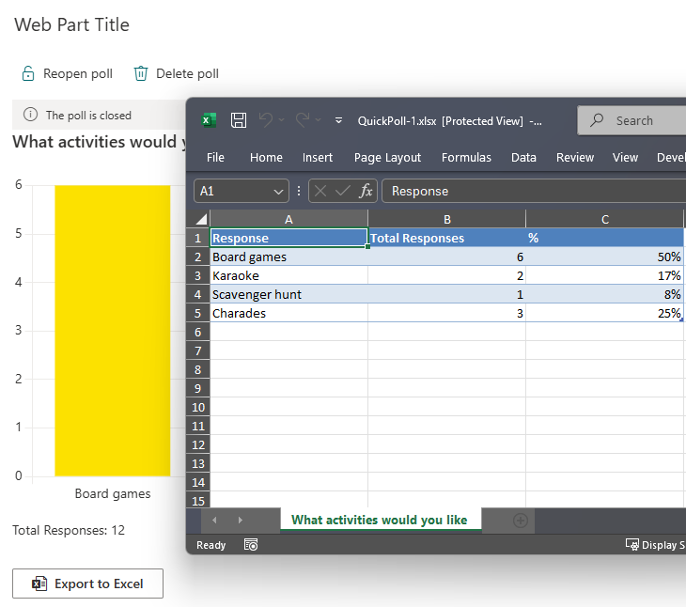
Task: Add a new sheet with plus icon
Action: (x=521, y=521)
